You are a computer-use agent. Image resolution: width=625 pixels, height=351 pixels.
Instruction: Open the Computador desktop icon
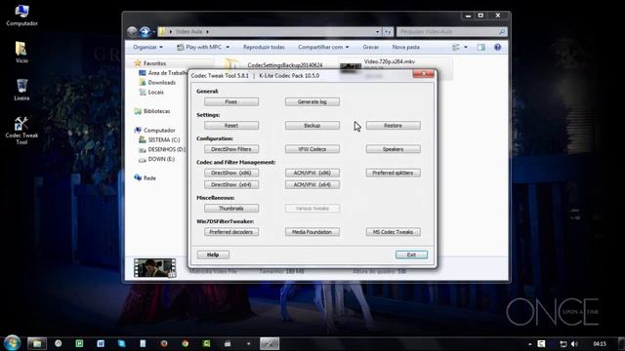pos(21,16)
